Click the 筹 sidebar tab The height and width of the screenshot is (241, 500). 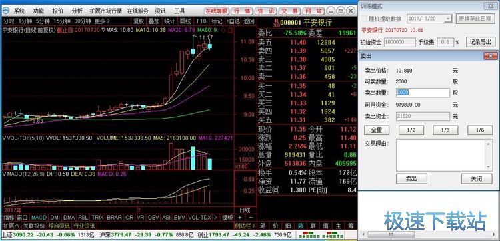351,226
